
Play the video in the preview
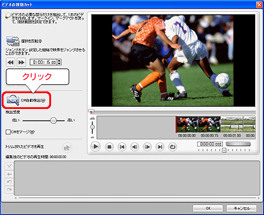[x=96, y=146]
